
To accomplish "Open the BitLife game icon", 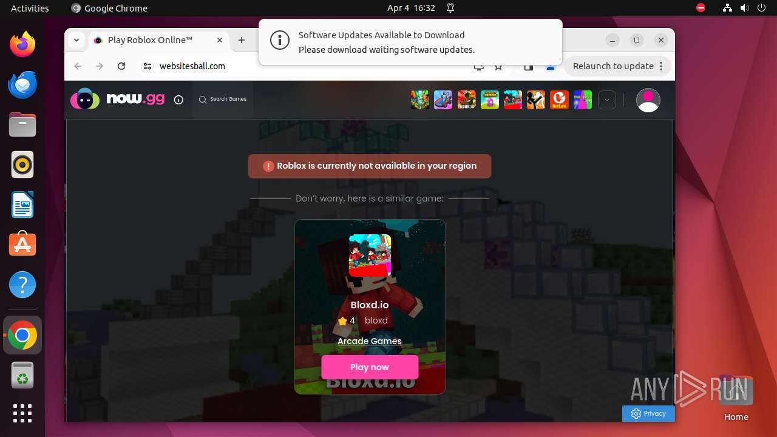I will [x=559, y=100].
